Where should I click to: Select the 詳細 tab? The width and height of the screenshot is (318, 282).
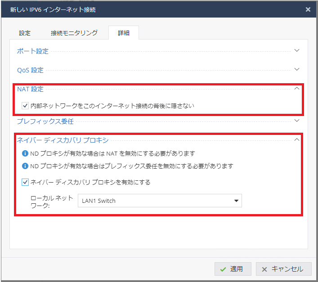click(x=124, y=33)
